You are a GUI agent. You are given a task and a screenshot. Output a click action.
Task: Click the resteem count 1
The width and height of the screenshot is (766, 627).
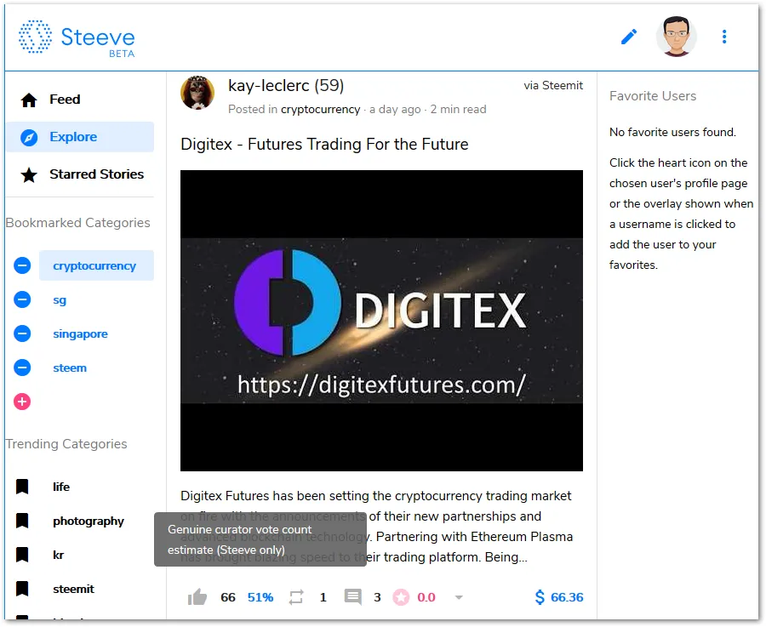coord(323,598)
